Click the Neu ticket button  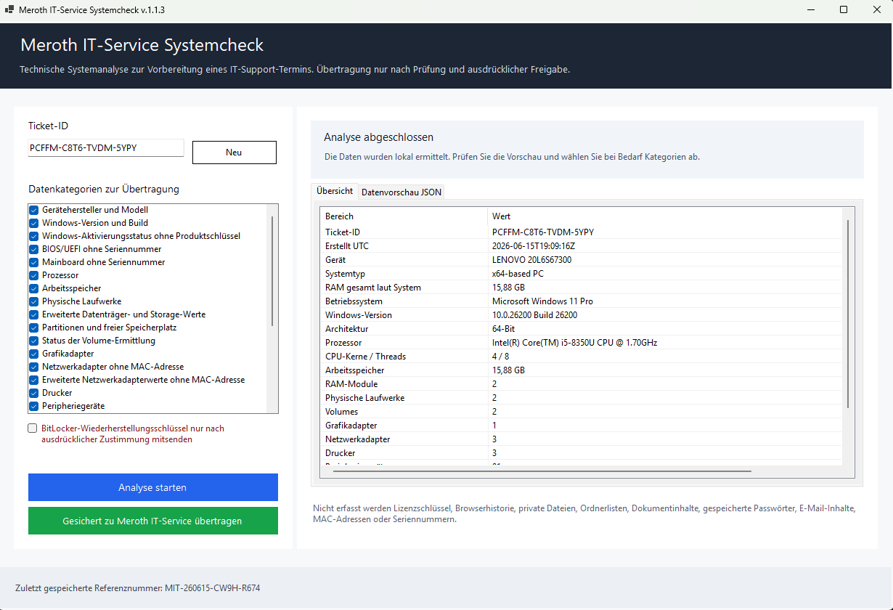(x=234, y=152)
